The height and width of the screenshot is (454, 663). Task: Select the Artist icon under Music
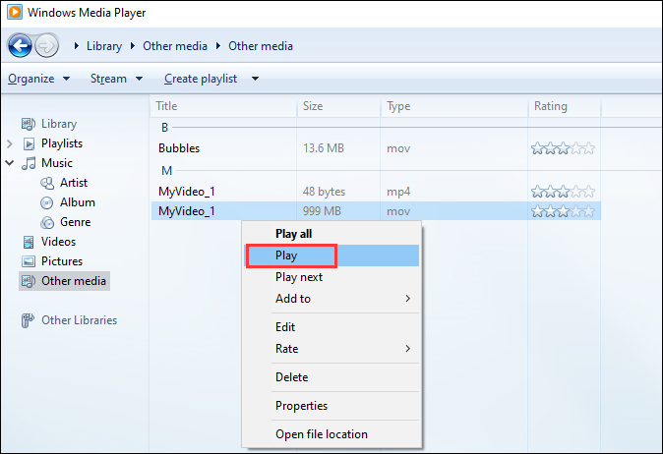[46, 183]
